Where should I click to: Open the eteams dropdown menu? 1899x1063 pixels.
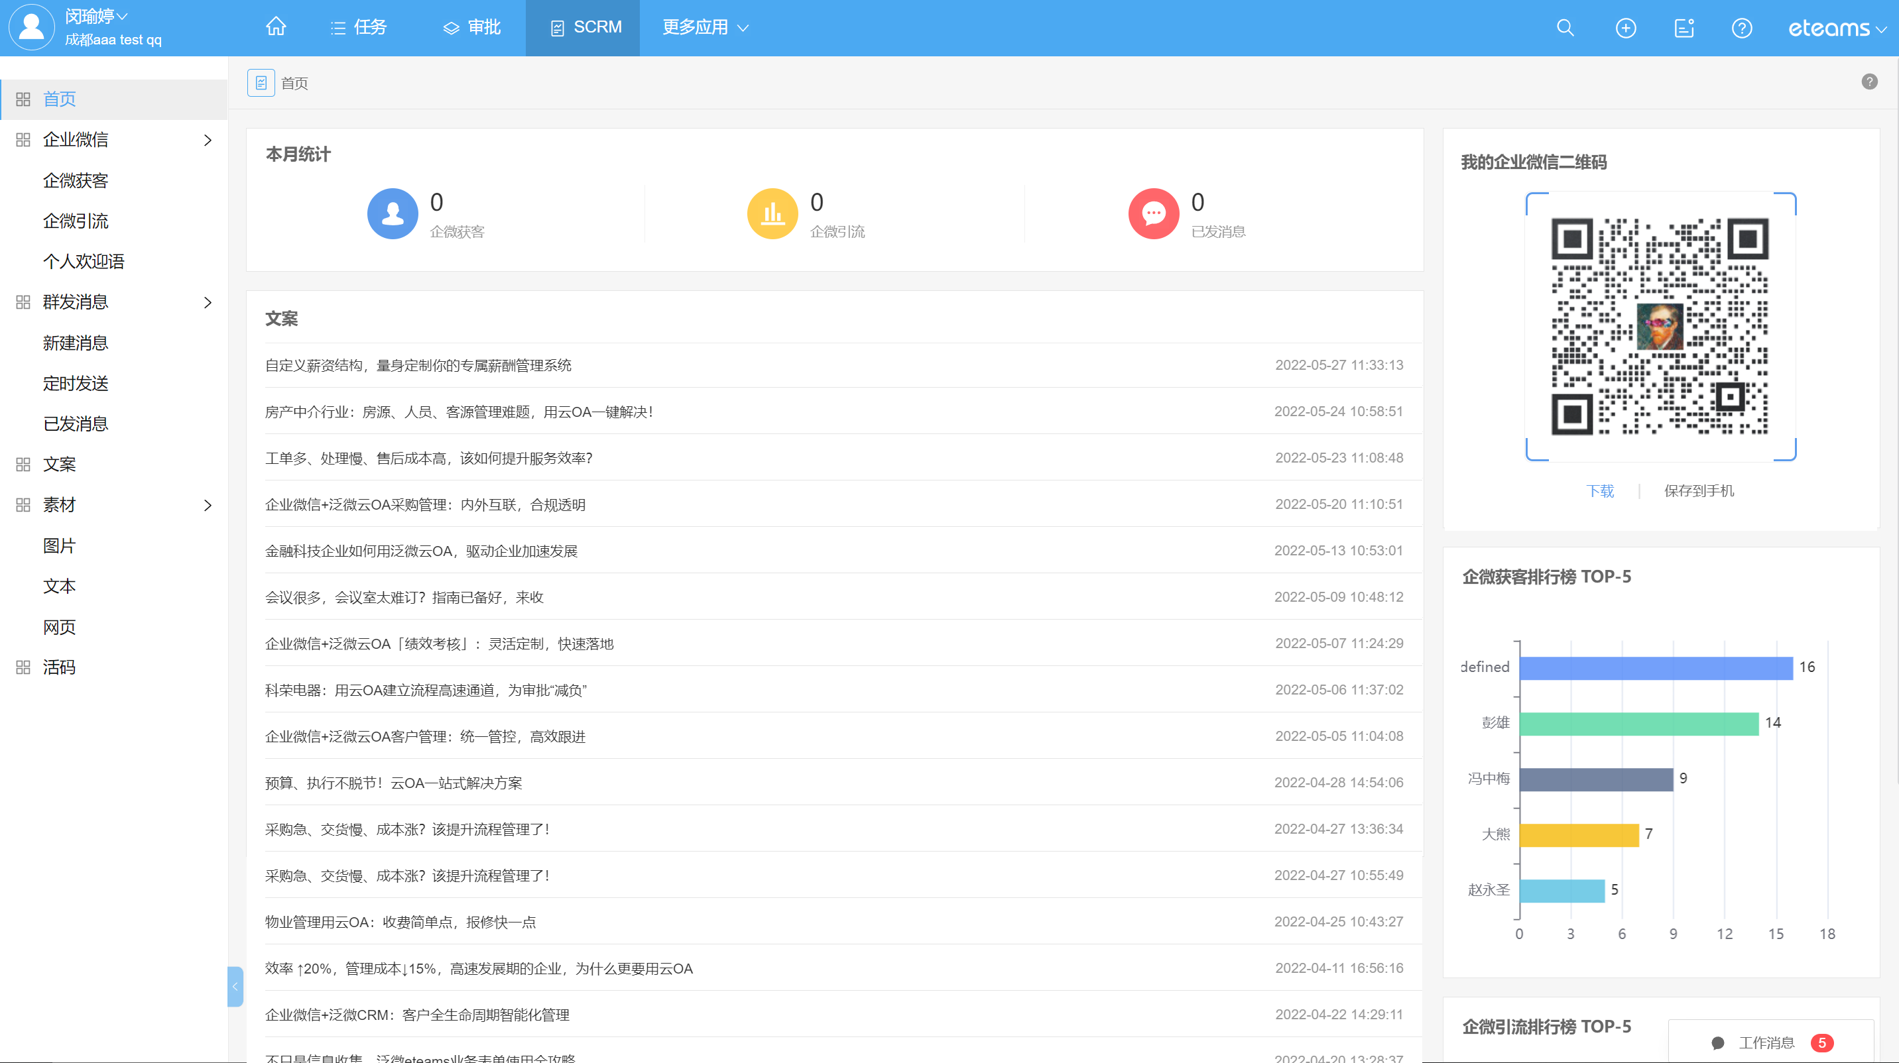(x=1837, y=28)
